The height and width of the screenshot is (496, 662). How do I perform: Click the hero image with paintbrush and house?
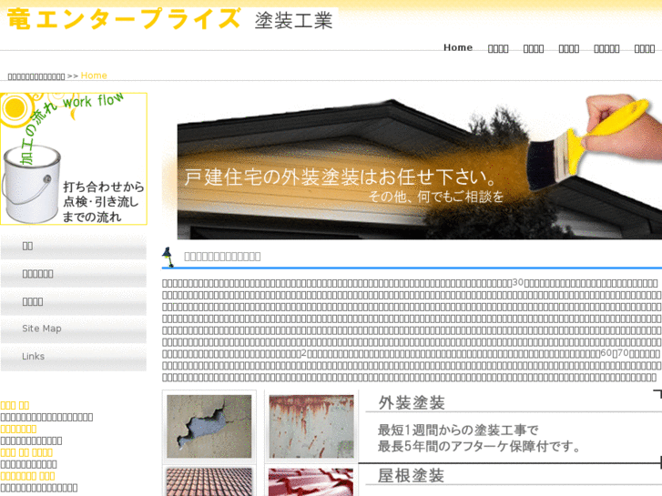point(412,167)
